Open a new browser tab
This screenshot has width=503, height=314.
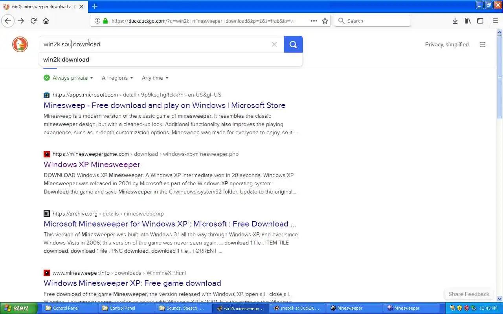pos(95,6)
